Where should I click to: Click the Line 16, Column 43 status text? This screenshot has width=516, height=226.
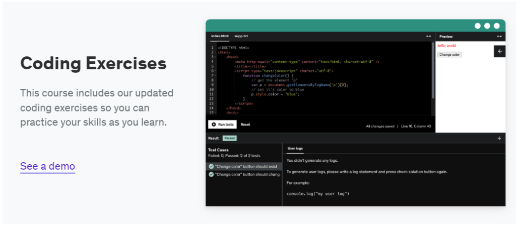(x=416, y=126)
